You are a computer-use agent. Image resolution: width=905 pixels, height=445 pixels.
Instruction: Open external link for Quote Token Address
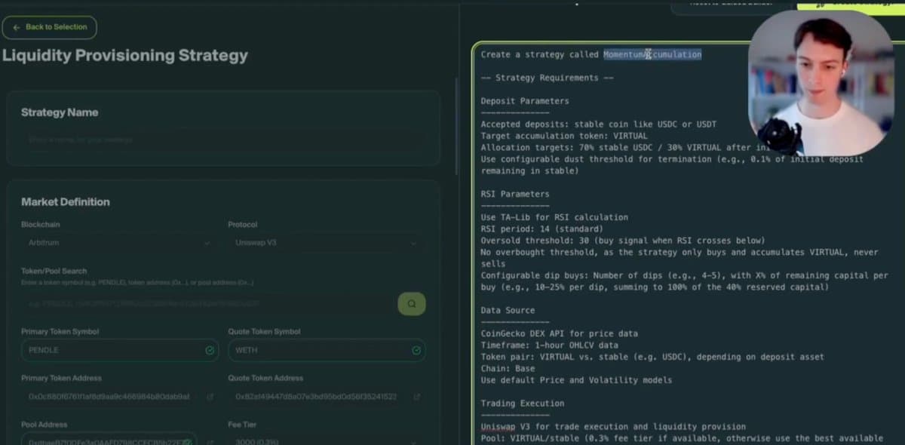click(x=416, y=397)
